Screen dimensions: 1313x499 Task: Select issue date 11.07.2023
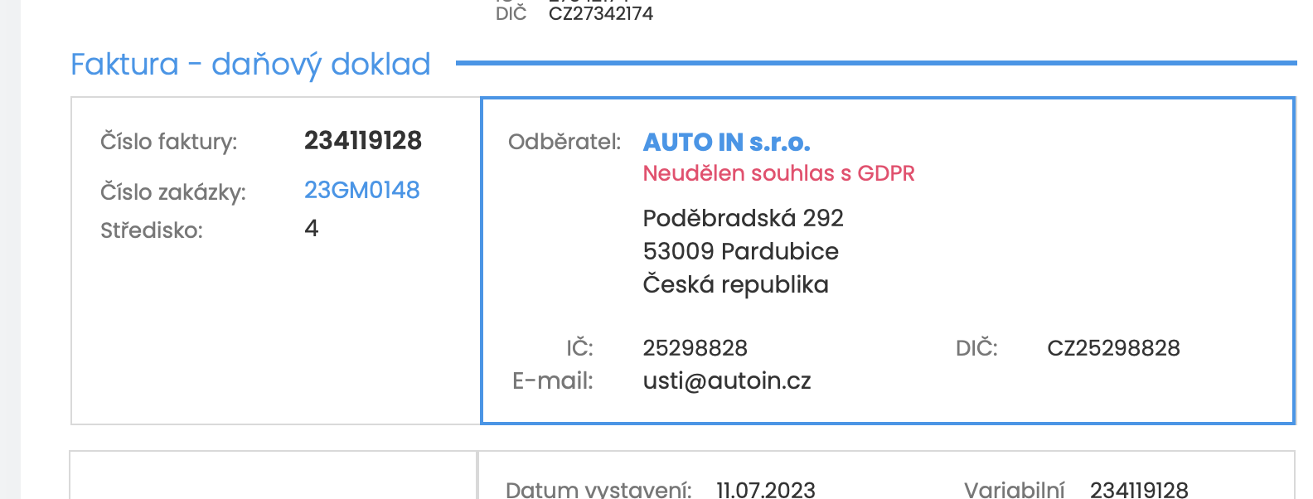(x=765, y=489)
